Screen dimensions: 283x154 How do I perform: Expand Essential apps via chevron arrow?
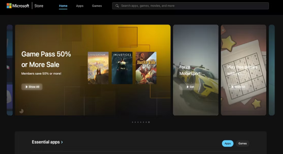tap(62, 142)
